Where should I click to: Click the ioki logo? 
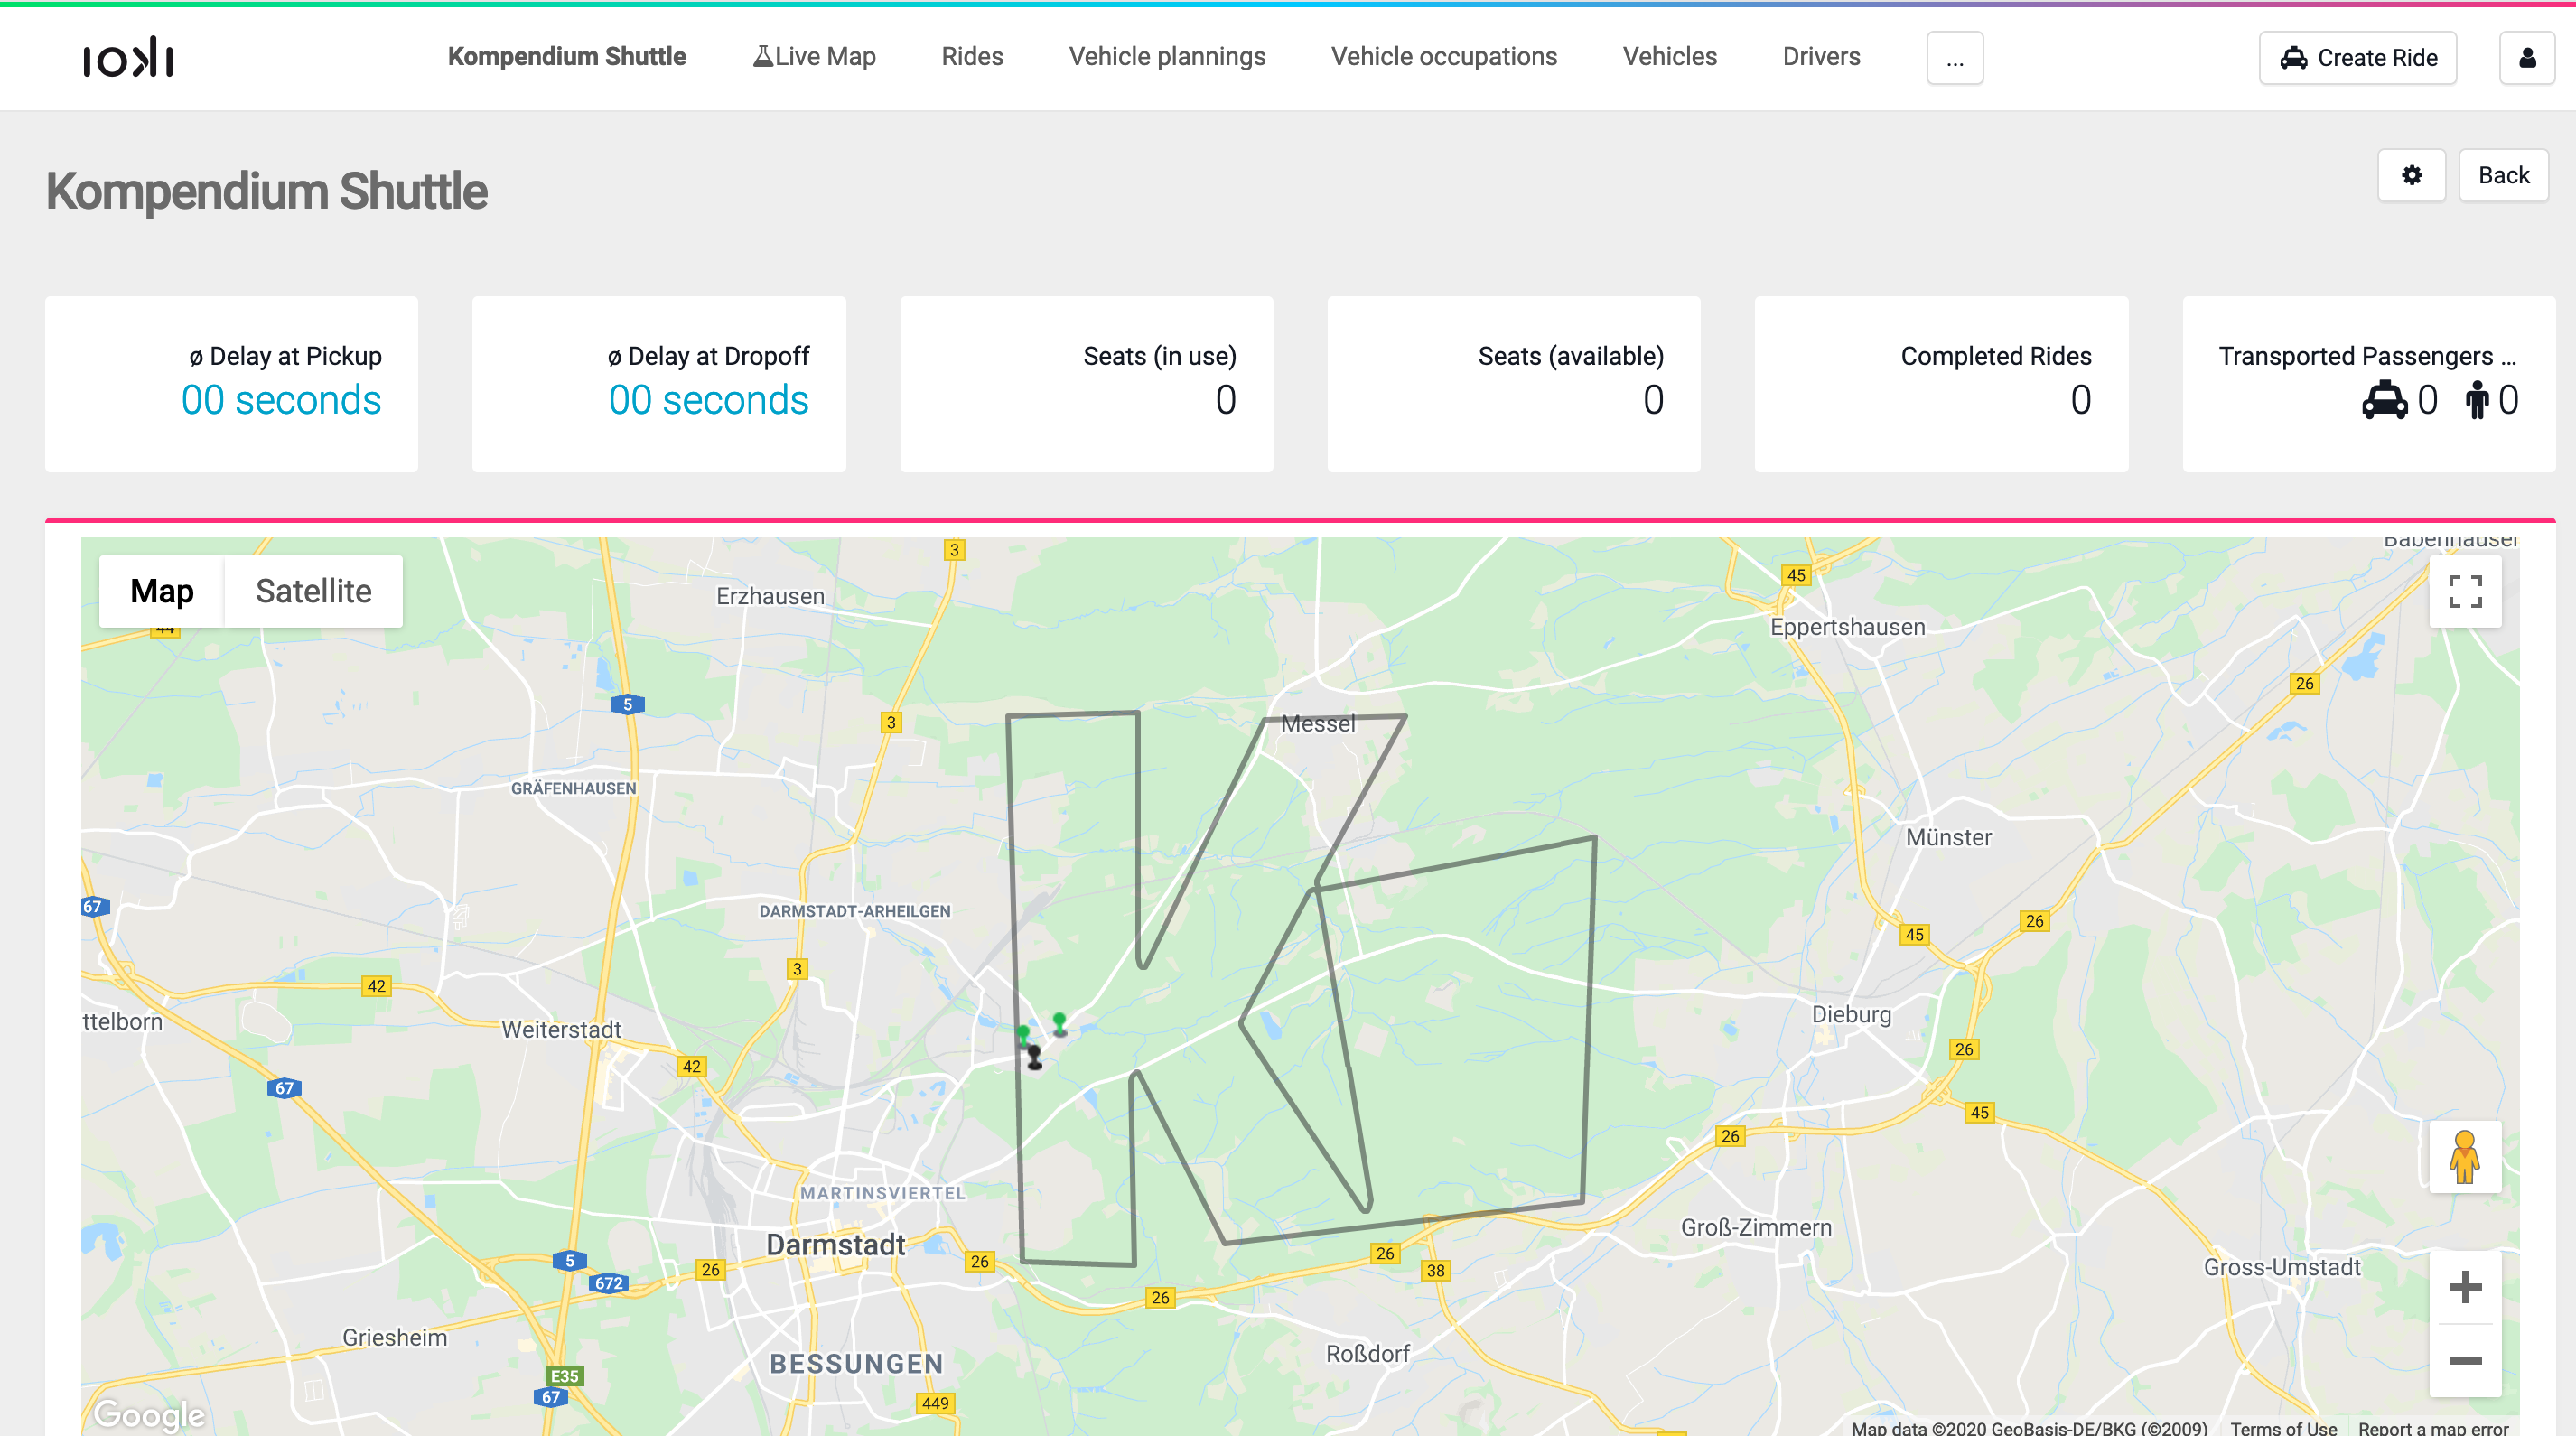click(x=128, y=57)
